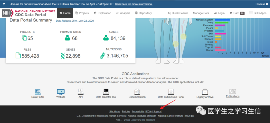This screenshot has height=123, width=270.
Task: Open the Data Portal link
Action: coord(38,97)
